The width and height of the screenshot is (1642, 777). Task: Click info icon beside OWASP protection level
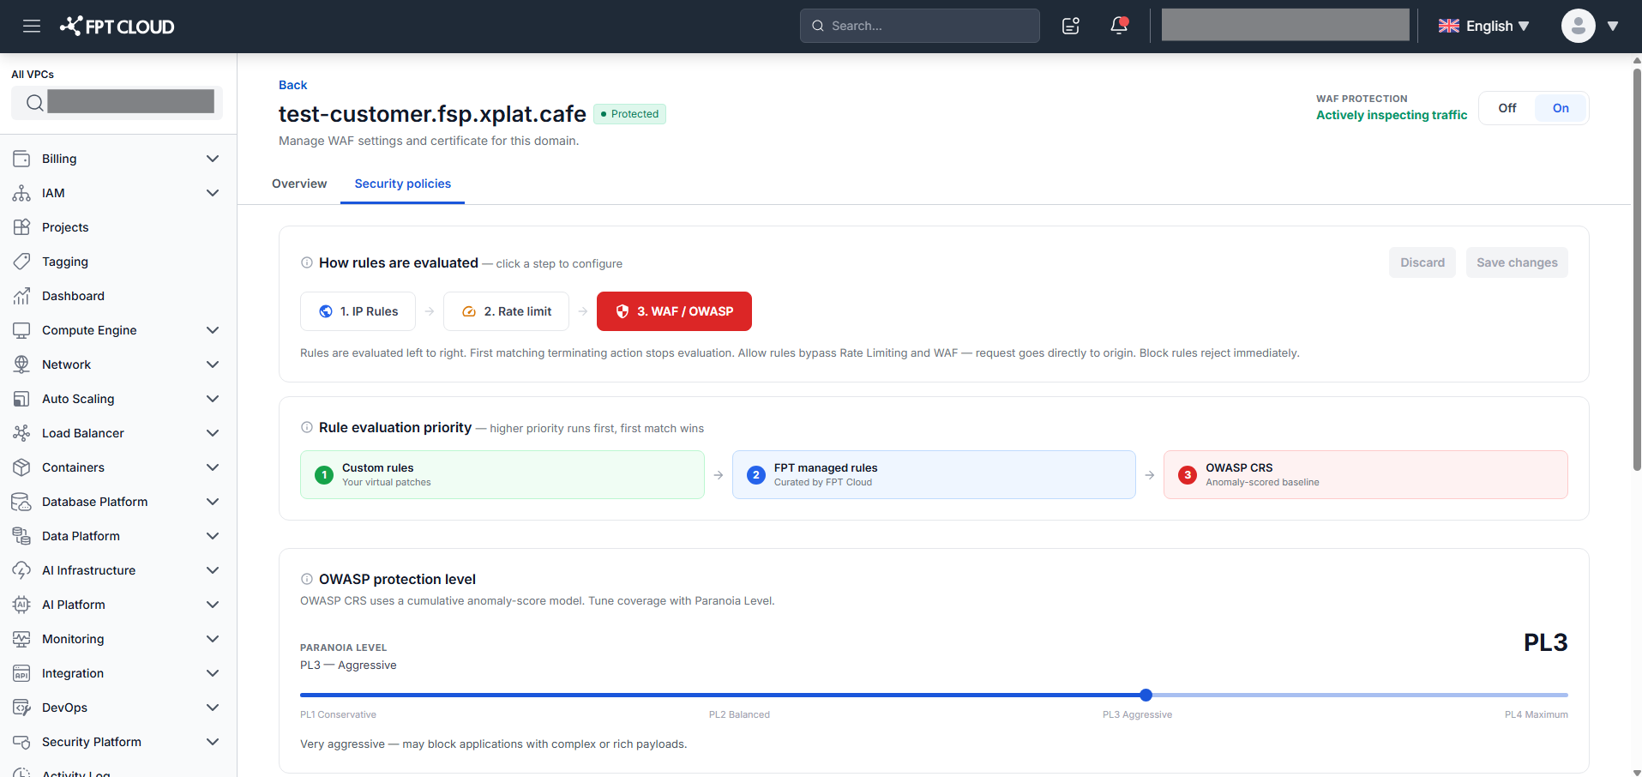(307, 579)
